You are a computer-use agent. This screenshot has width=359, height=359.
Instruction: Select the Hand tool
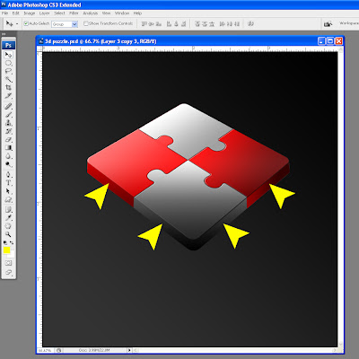[8, 226]
